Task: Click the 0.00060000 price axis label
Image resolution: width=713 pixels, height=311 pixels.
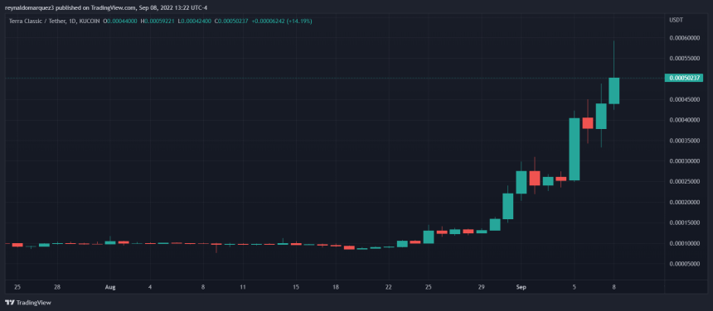Action: coord(684,38)
